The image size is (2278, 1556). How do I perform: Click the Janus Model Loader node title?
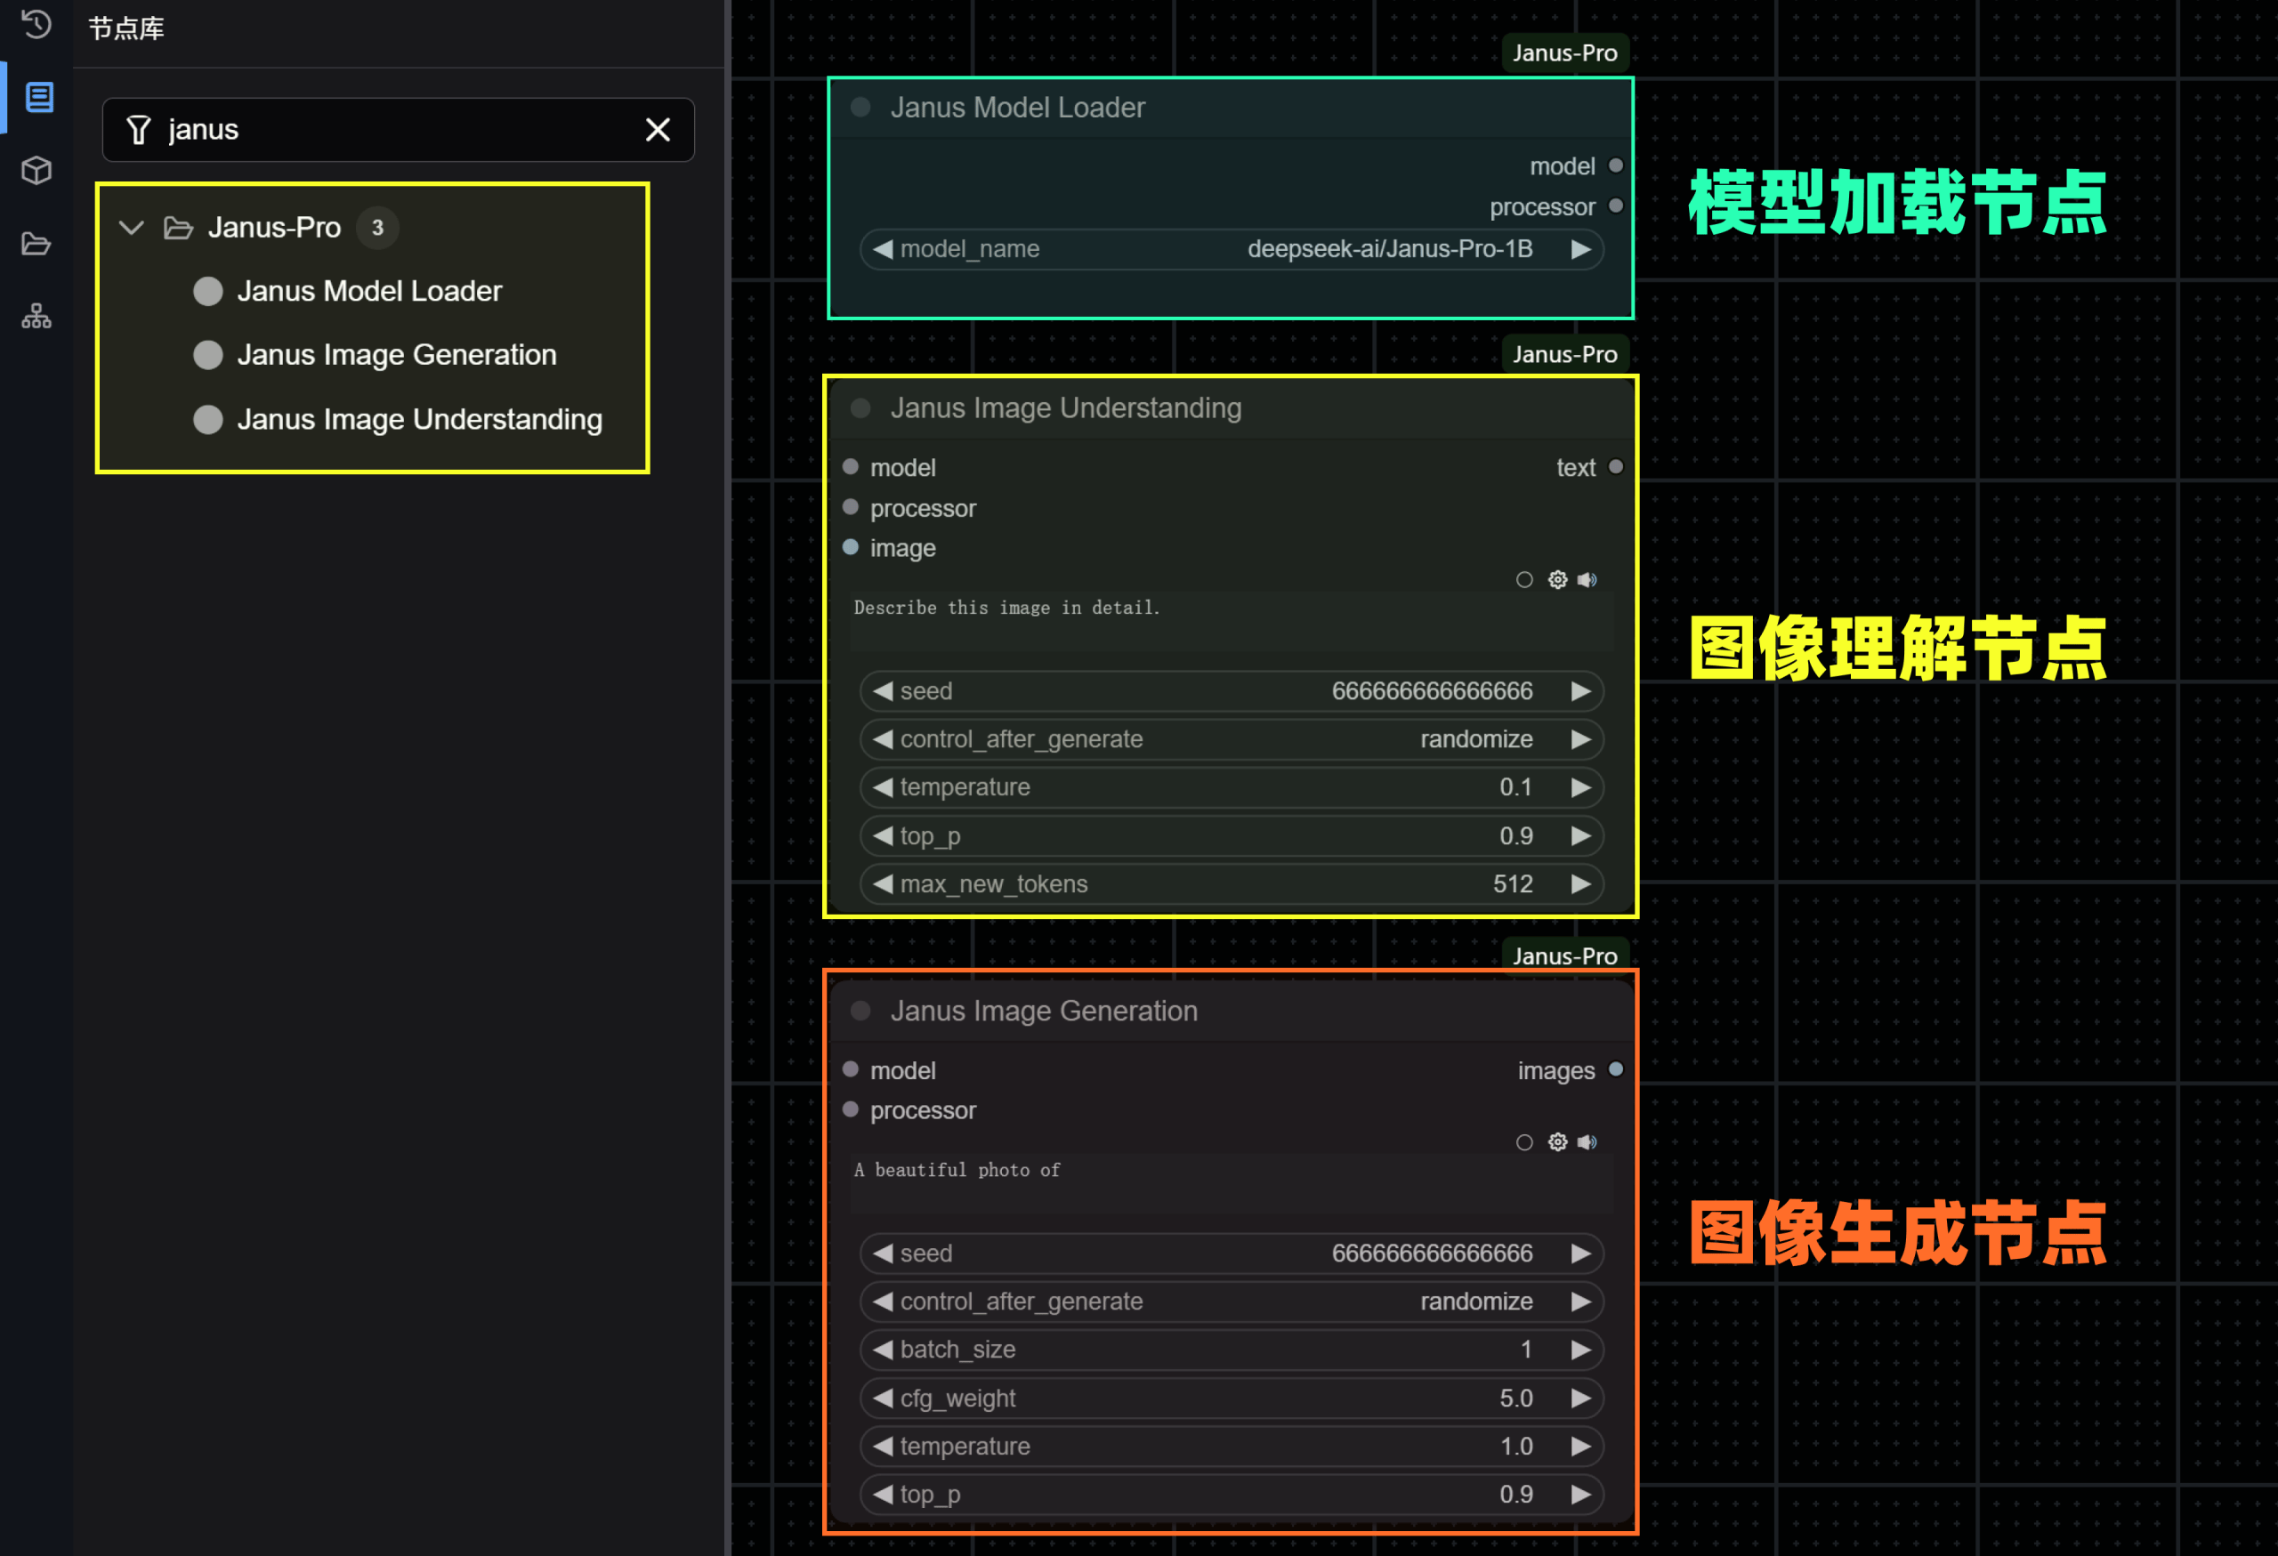1017,107
